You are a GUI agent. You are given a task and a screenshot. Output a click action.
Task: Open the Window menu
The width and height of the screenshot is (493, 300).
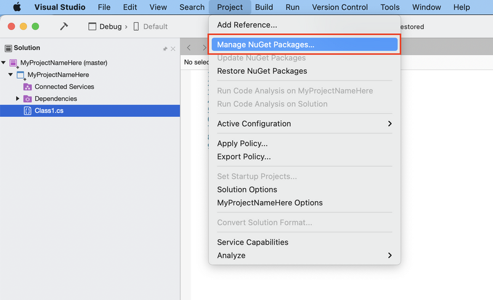(x=426, y=7)
